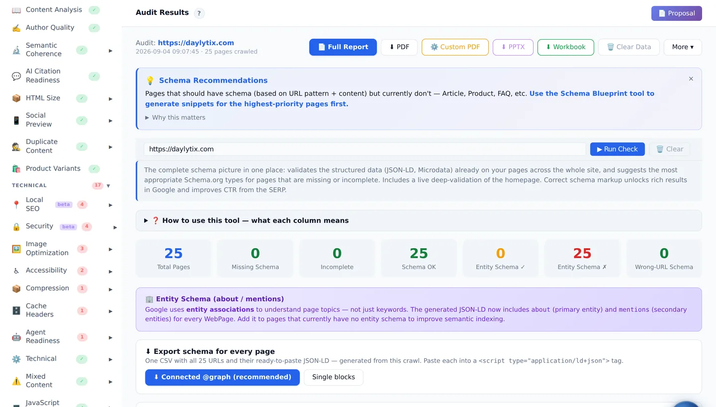The height and width of the screenshot is (407, 716).
Task: Open the More dropdown menu
Action: click(683, 47)
